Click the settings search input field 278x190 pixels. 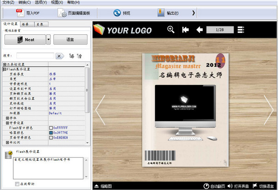(35, 56)
